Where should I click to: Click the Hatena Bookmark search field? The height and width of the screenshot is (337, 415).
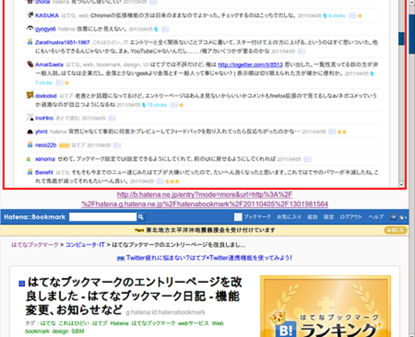coord(103,217)
